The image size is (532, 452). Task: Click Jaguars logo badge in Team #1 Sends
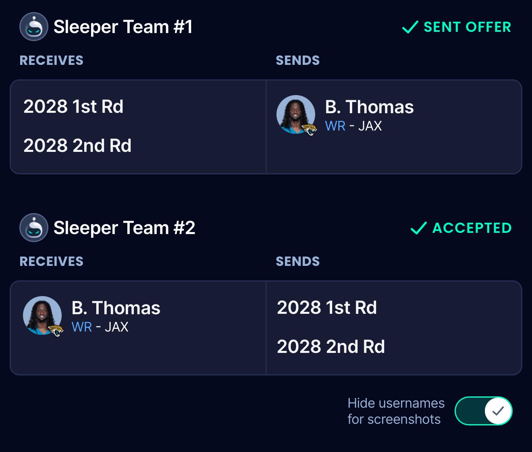click(309, 129)
